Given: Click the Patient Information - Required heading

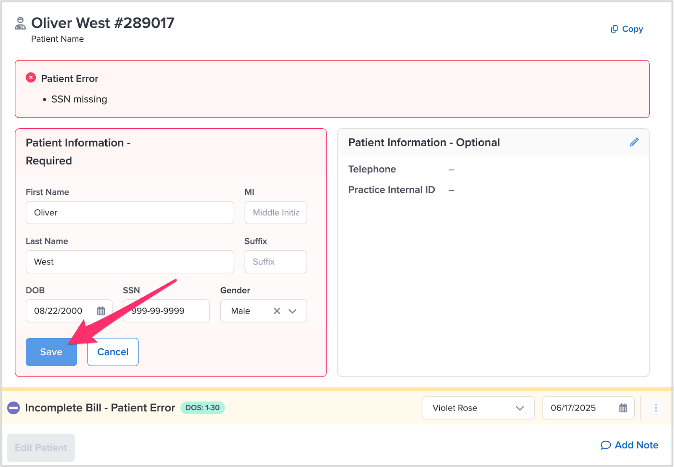Looking at the screenshot, I should pos(78,152).
